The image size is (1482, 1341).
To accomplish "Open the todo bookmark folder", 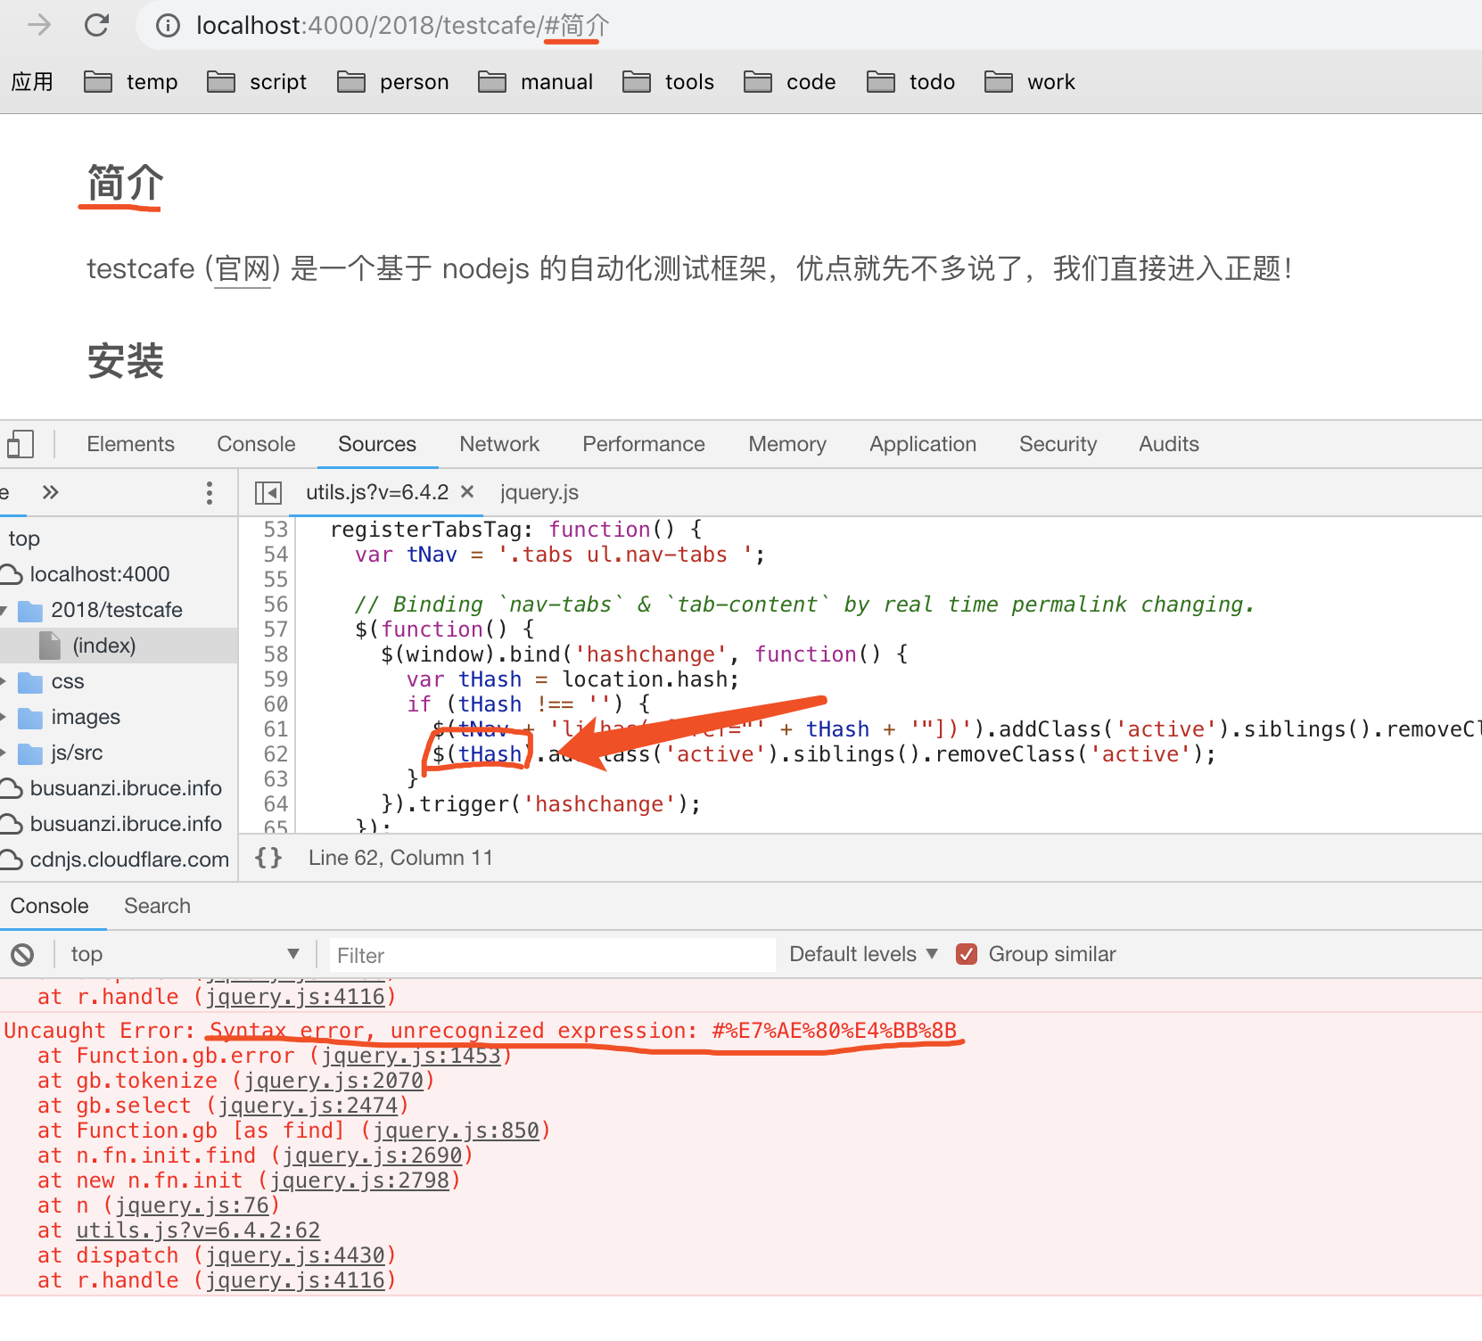I will pos(911,82).
